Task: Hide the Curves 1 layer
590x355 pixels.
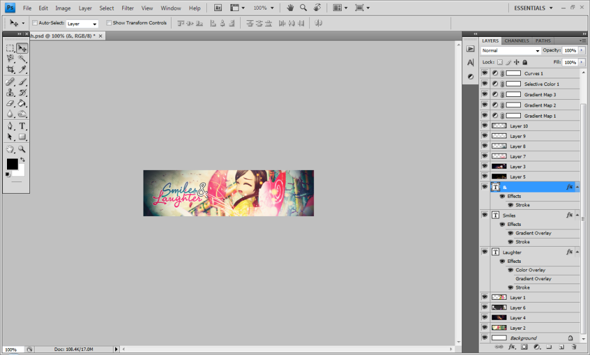Action: pyautogui.click(x=485, y=73)
